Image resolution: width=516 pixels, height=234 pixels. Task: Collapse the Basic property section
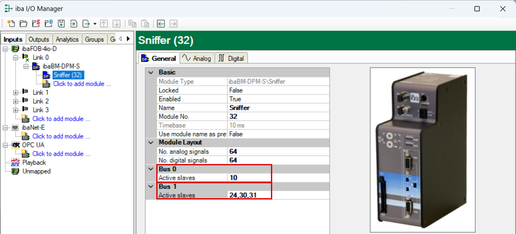tap(151, 72)
